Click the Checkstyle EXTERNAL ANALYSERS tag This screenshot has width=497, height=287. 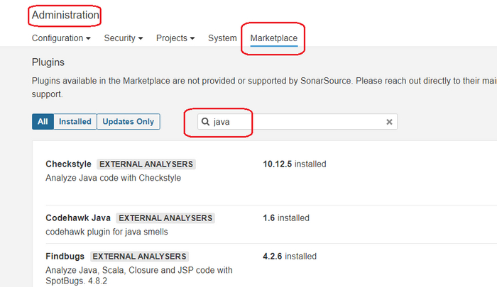point(146,164)
